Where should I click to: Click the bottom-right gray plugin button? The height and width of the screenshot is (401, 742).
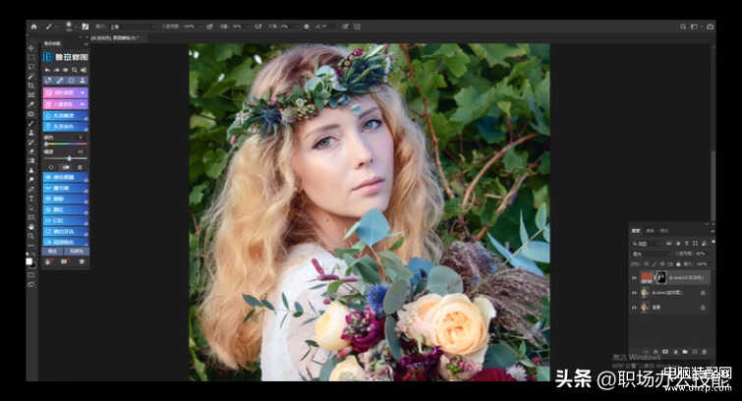click(x=77, y=251)
